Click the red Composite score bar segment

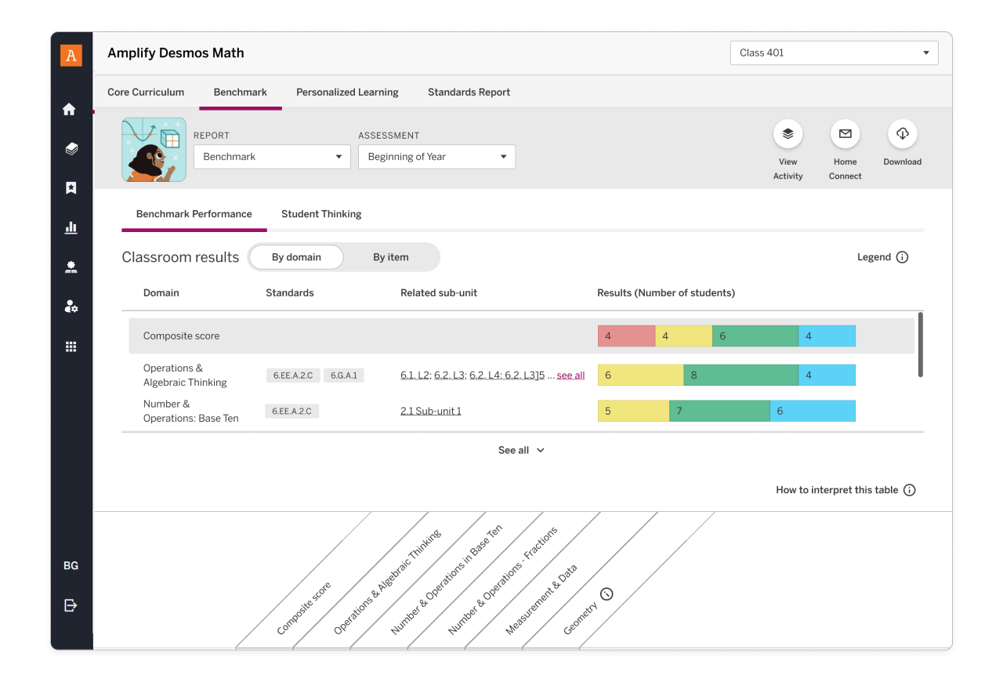click(625, 336)
